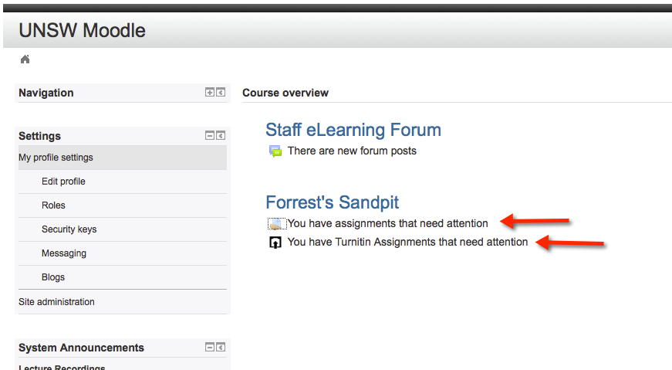Image resolution: width=672 pixels, height=370 pixels.
Task: Dock the Settings block
Action: (221, 136)
